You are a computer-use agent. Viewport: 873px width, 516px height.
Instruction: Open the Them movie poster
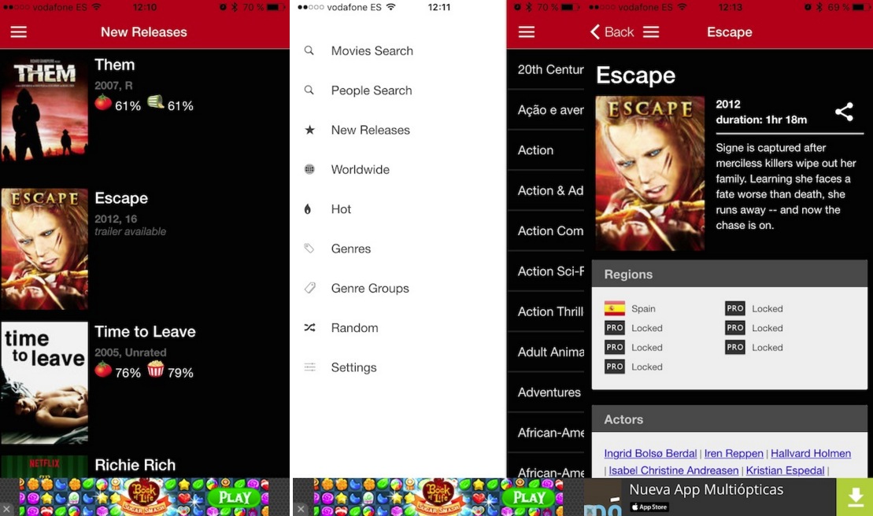click(x=44, y=109)
